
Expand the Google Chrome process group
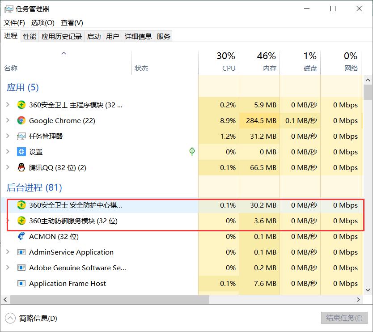click(9, 120)
